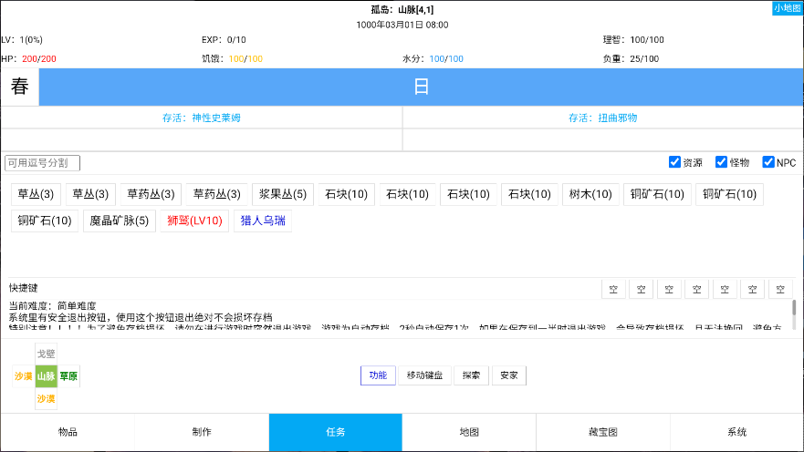804x452 pixels.
Task: Click the HP 200/200 value
Action: (39, 59)
